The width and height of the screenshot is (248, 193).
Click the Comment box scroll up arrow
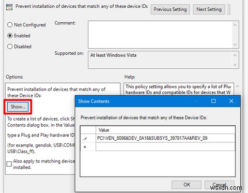click(x=235, y=25)
